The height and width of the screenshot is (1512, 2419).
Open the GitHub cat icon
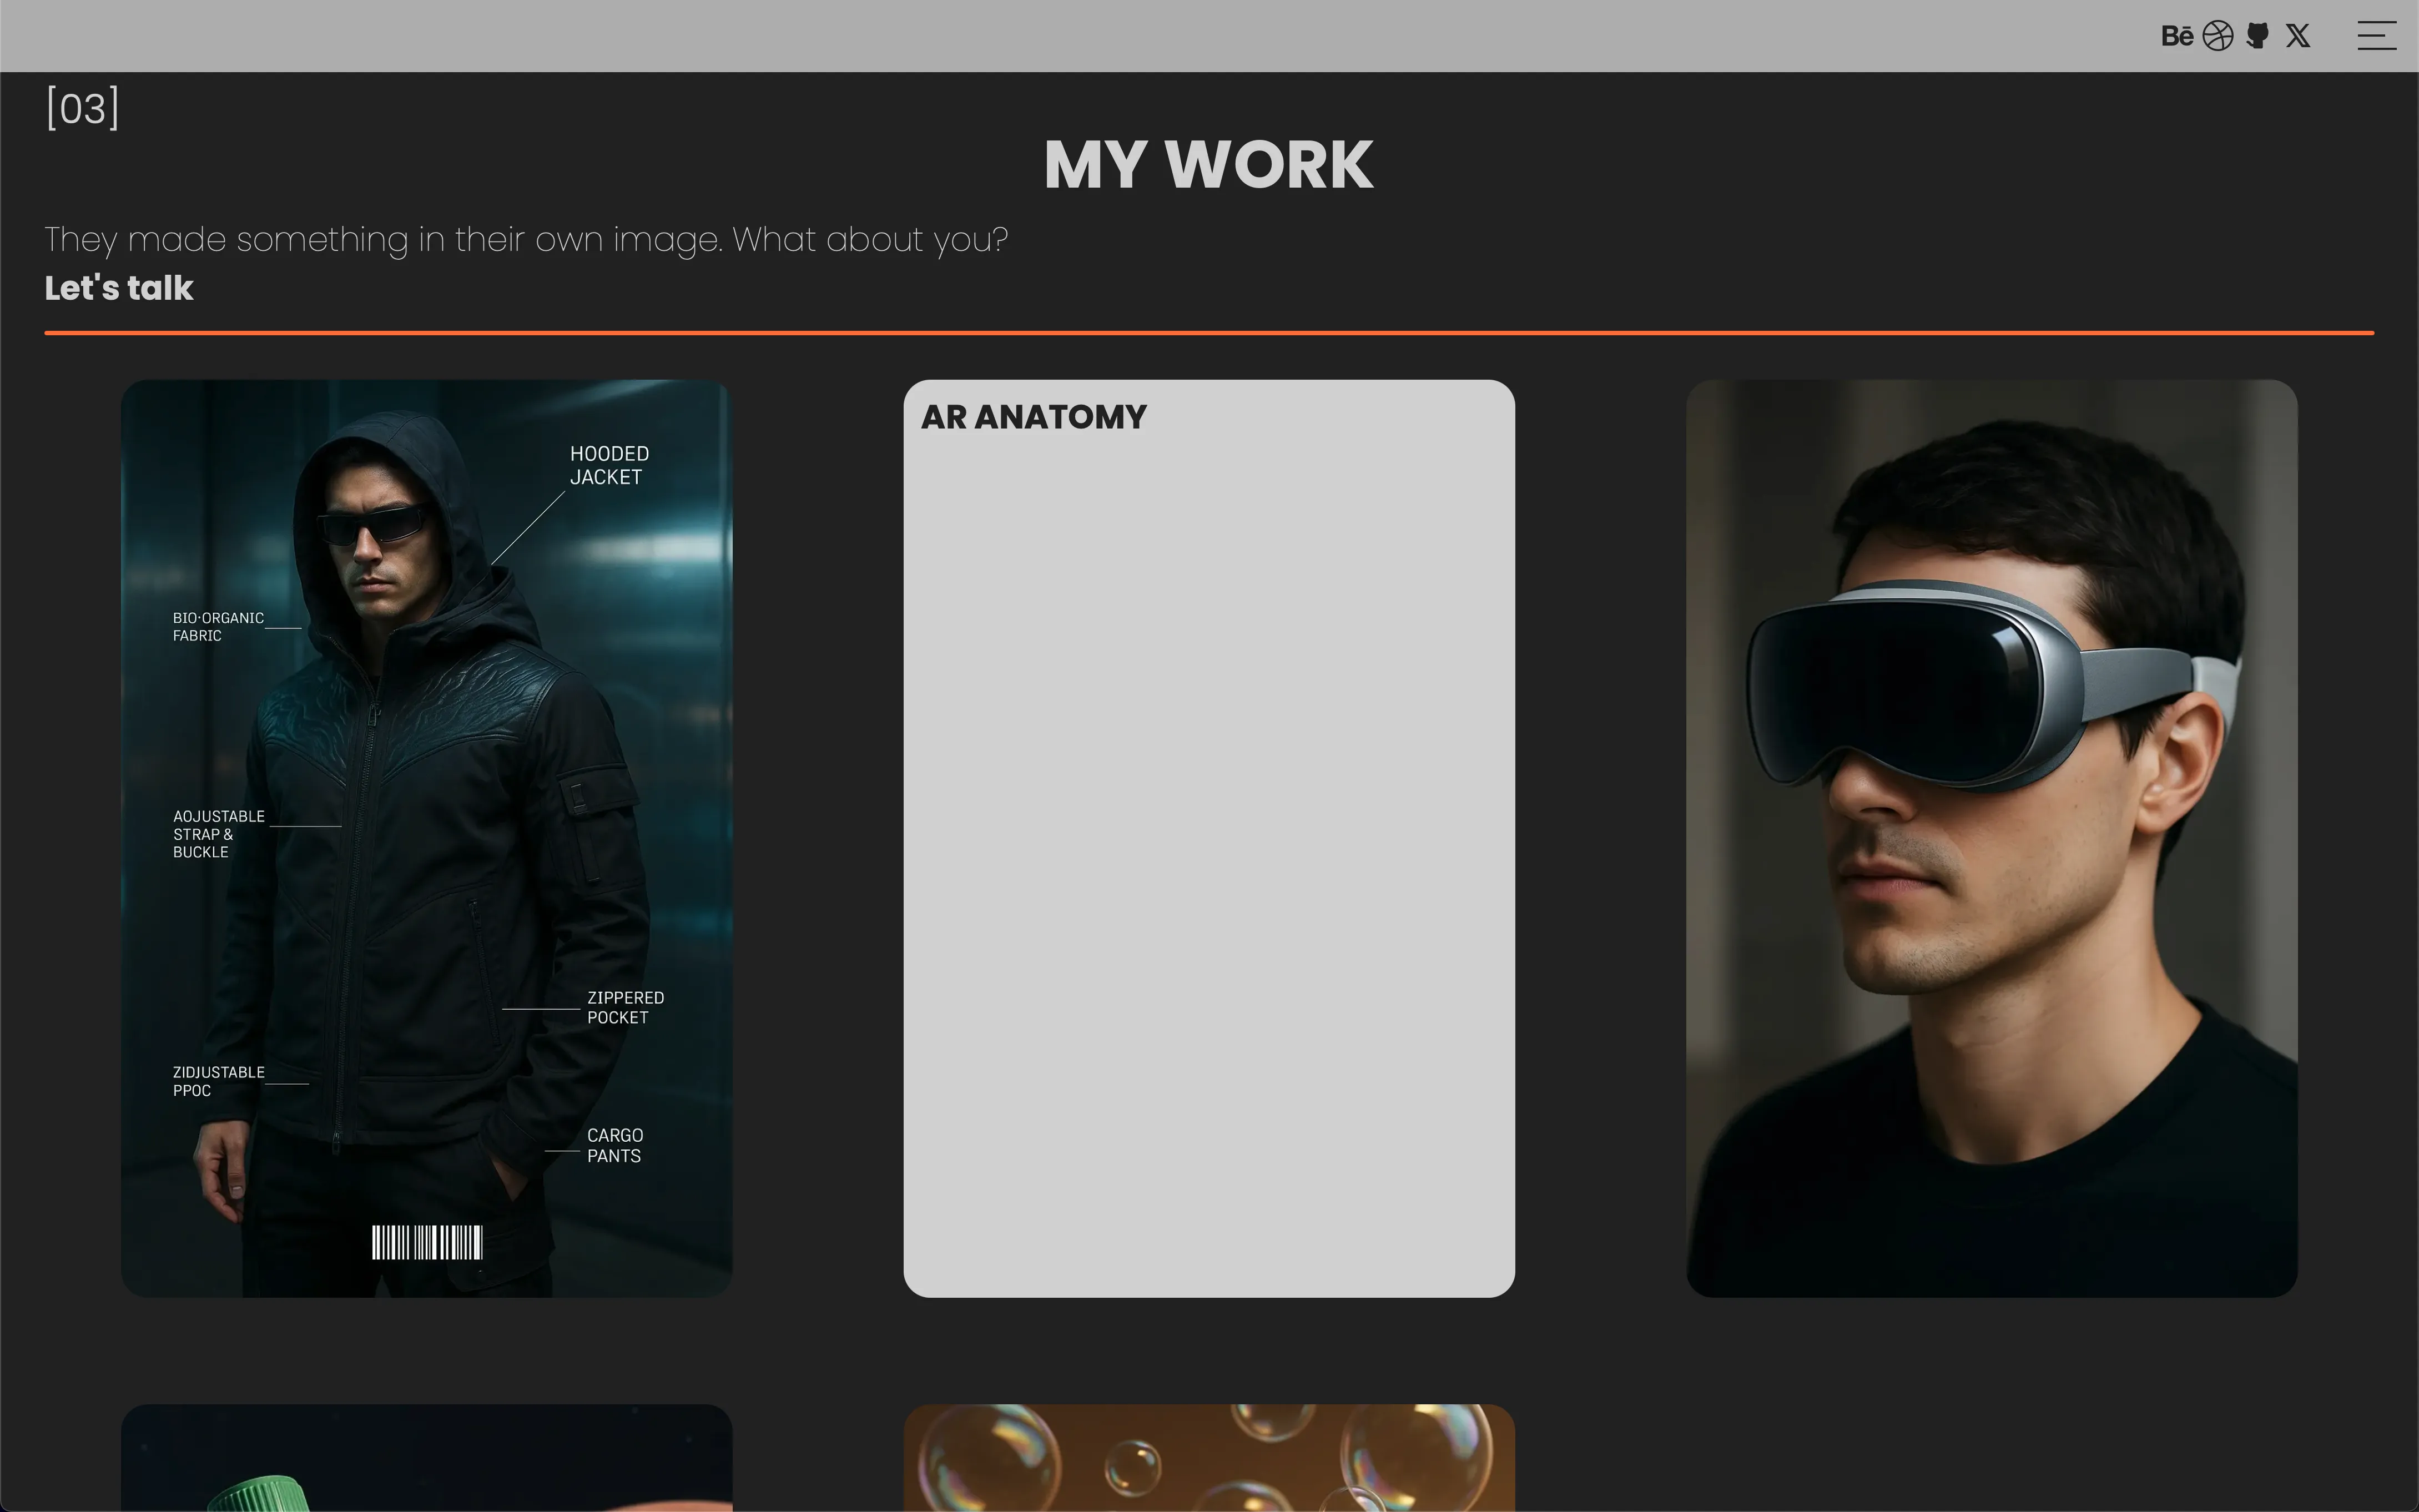(2257, 36)
